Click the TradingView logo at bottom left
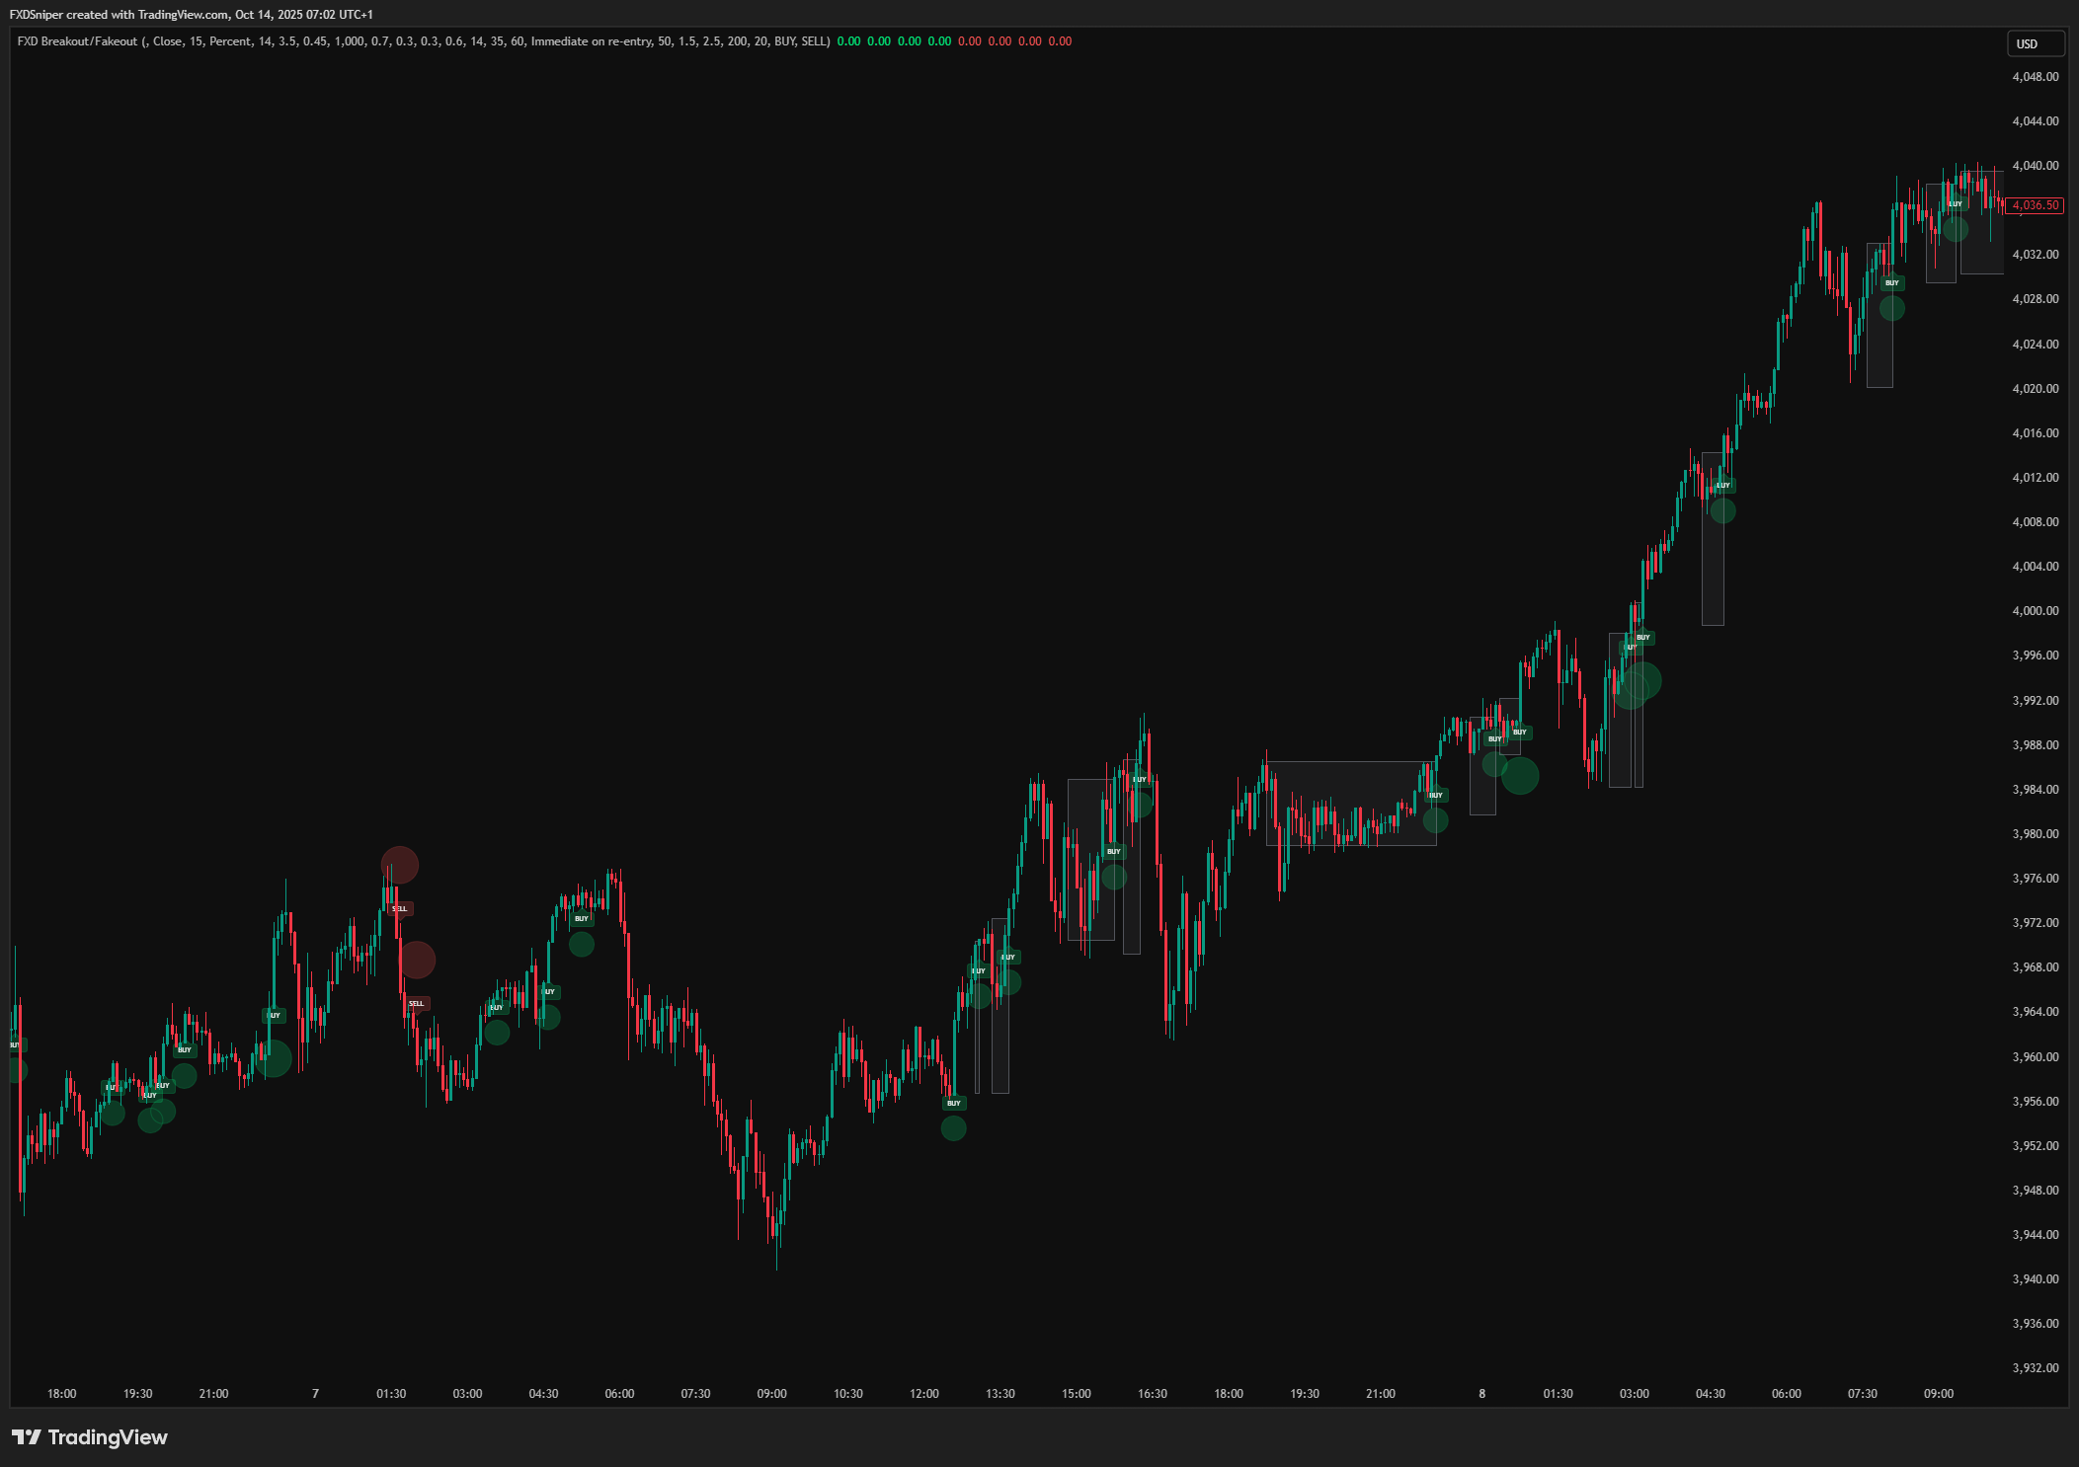Image resolution: width=2079 pixels, height=1467 pixels. pos(90,1437)
